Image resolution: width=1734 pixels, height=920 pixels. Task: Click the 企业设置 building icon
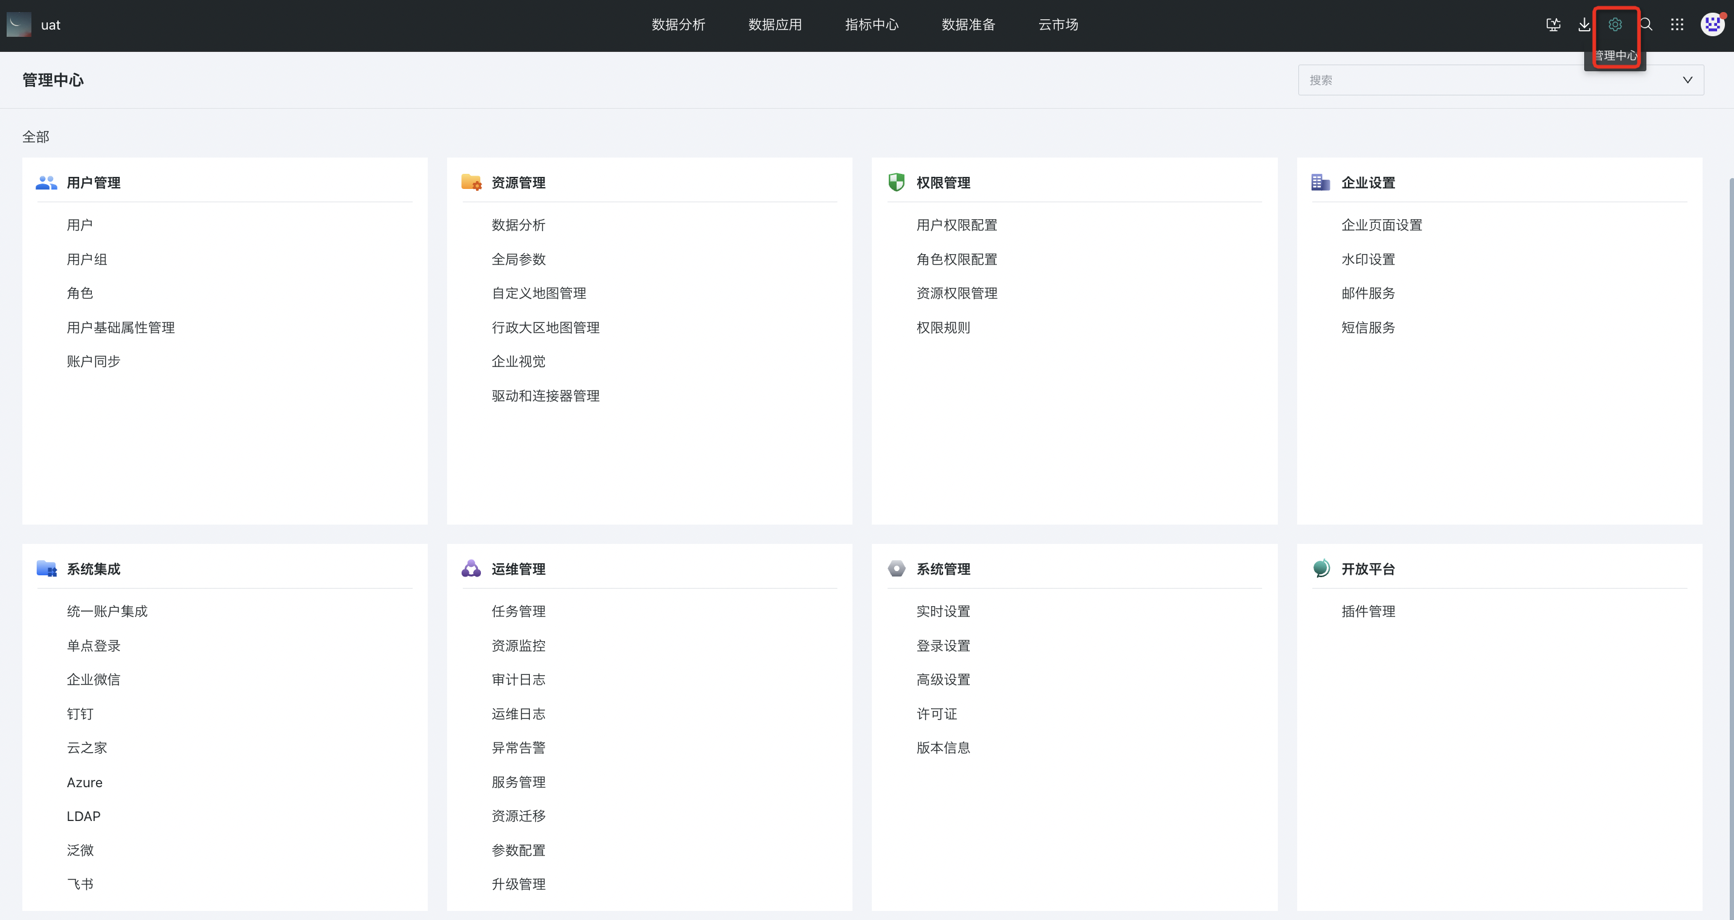click(x=1320, y=182)
